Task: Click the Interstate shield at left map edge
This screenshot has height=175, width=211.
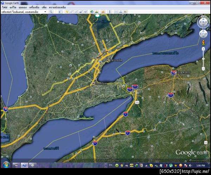Action: pyautogui.click(x=6, y=109)
